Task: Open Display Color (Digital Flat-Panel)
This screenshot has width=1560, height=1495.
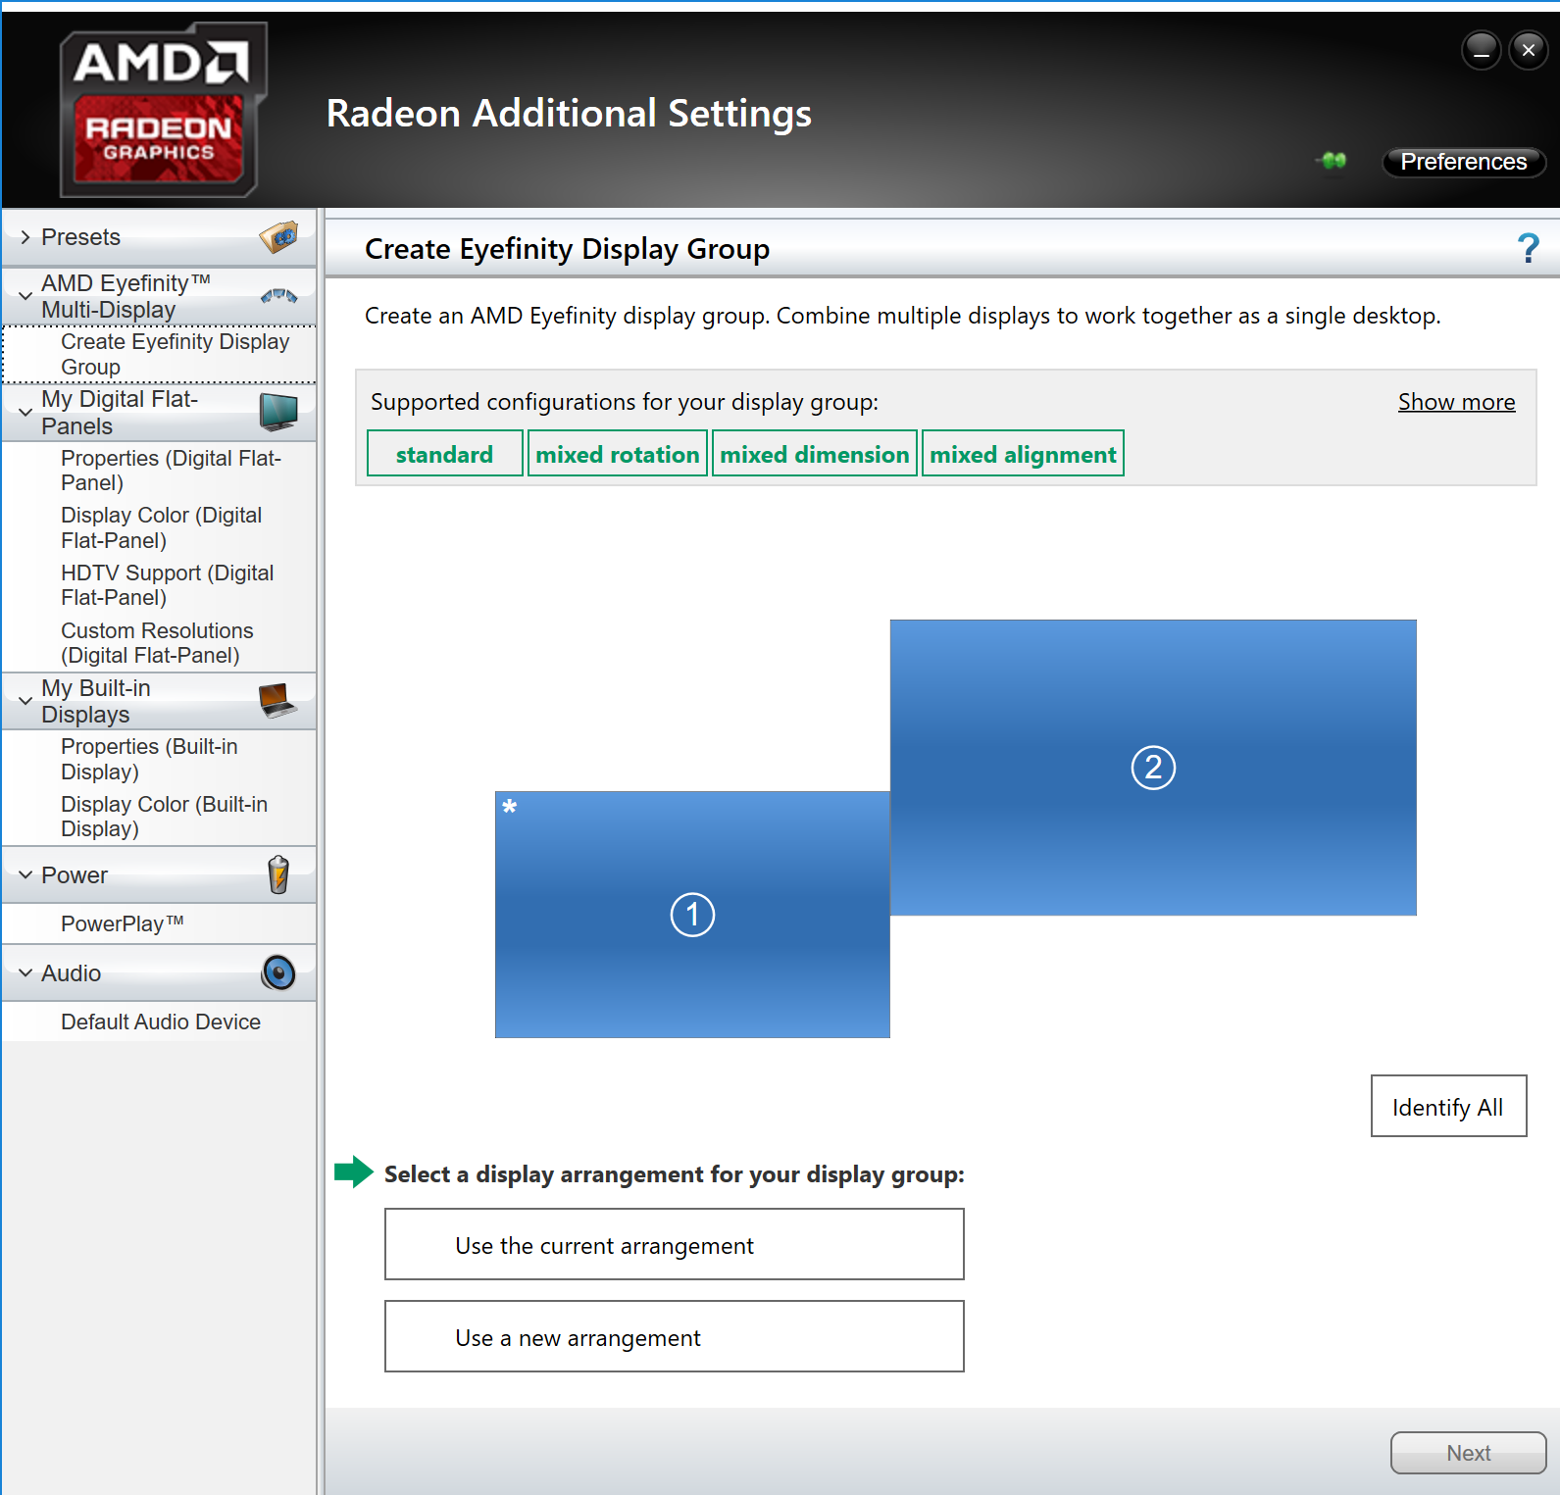Action: coord(160,527)
